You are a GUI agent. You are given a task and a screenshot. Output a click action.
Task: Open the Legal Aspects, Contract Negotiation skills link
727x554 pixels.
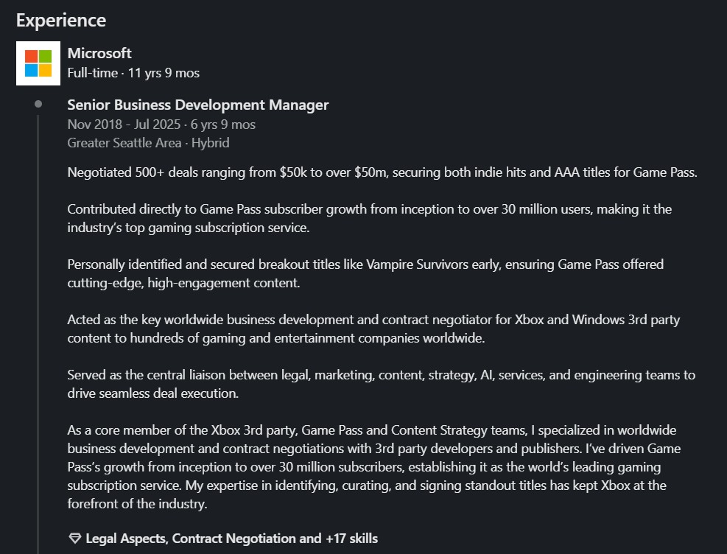[231, 539]
